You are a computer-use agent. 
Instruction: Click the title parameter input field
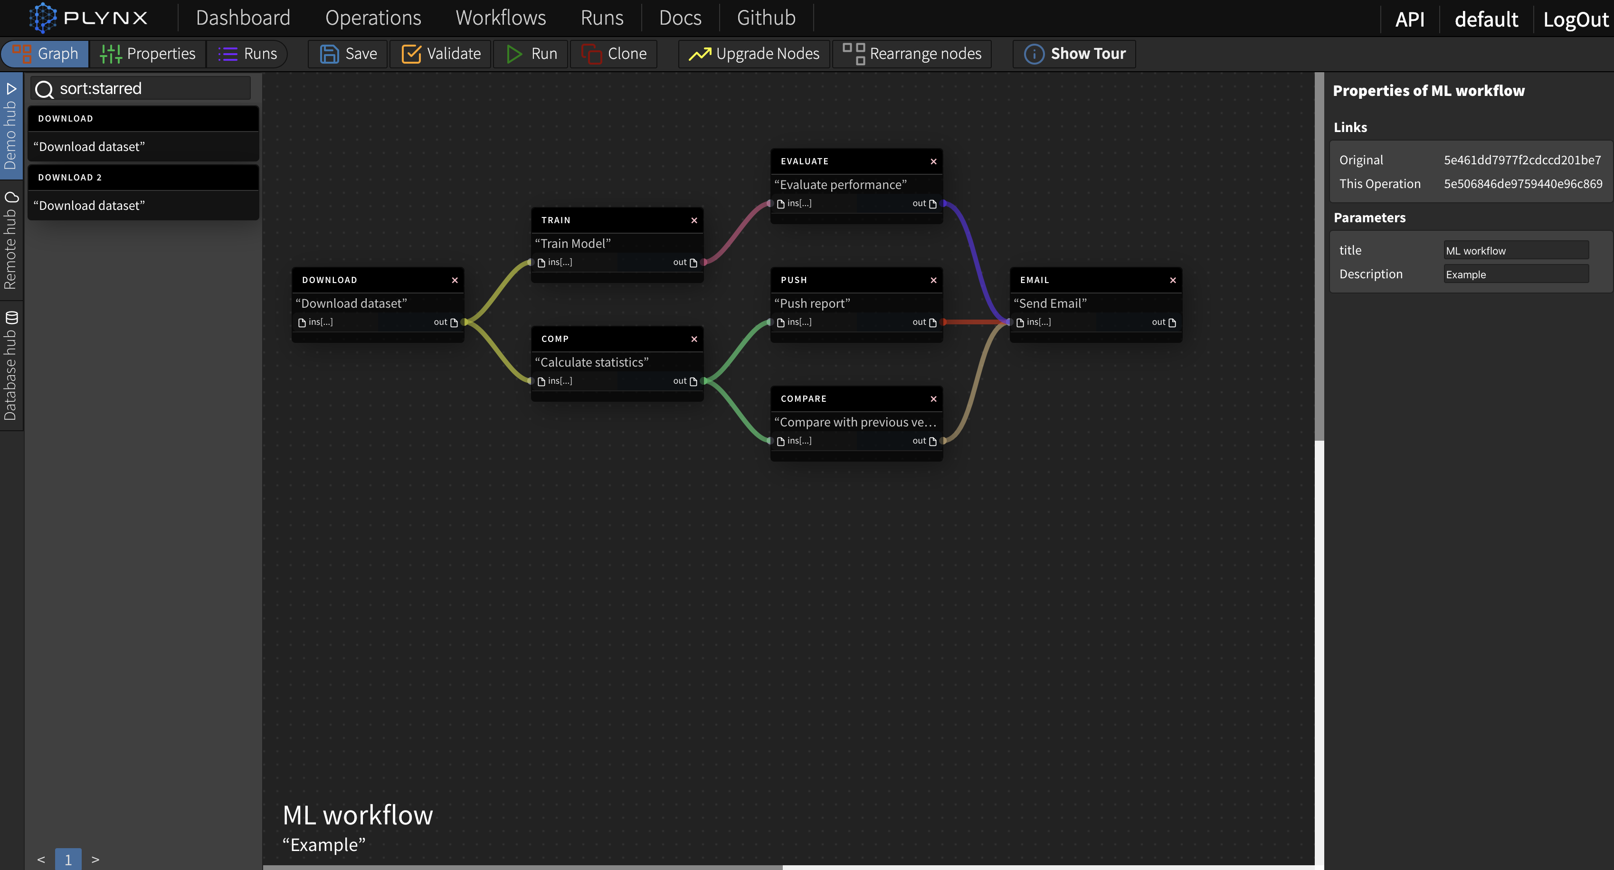[1516, 251]
